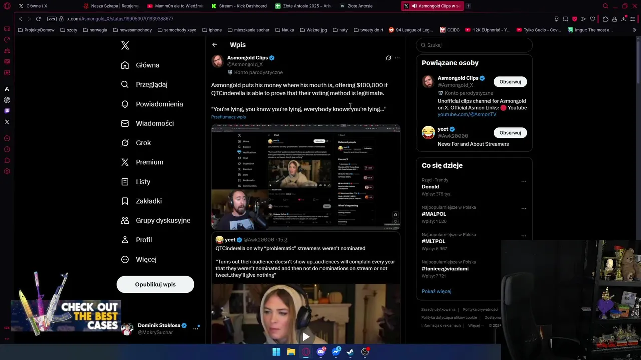Switch to the Stream - Kick Dashboard tab
This screenshot has height=360, width=641.
pos(239,6)
